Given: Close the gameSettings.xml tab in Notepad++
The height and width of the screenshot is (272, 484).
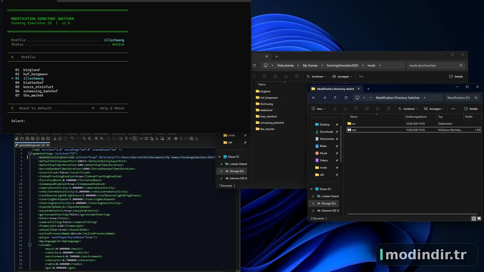Looking at the screenshot, I should coord(48,145).
